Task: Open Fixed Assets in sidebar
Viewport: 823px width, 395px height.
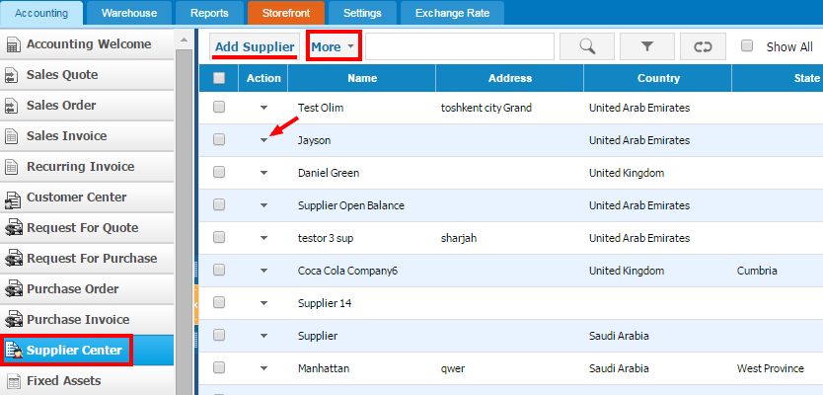Action: tap(87, 380)
